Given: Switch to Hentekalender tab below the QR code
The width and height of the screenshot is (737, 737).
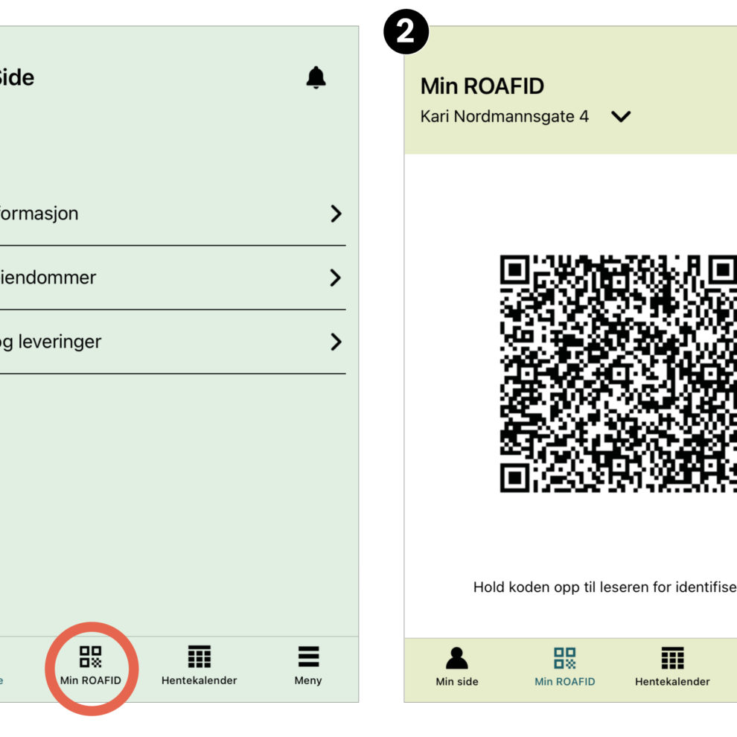Looking at the screenshot, I should [673, 666].
